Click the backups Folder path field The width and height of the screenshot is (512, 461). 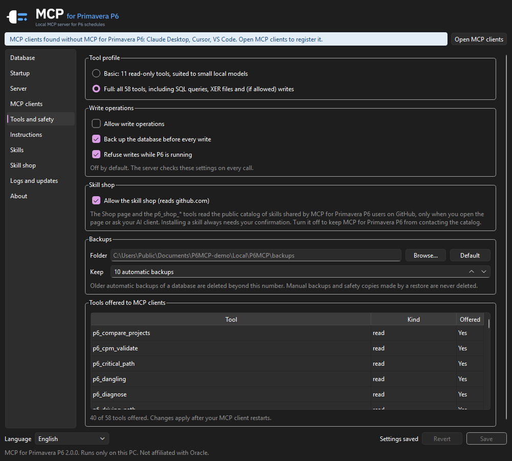[255, 256]
